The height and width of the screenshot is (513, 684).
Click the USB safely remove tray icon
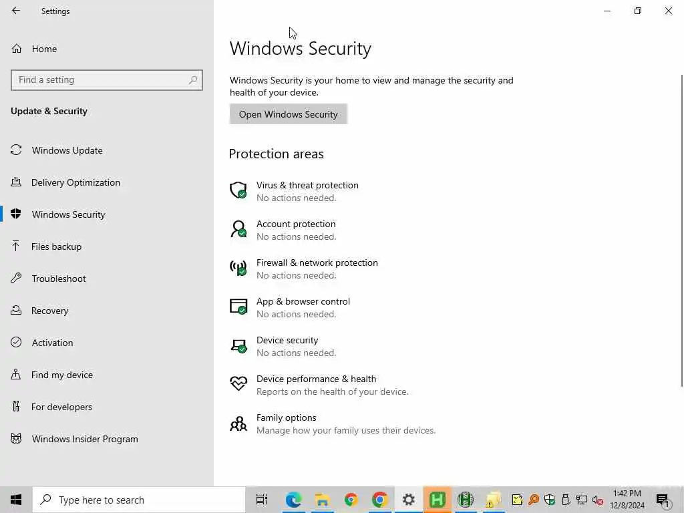tap(566, 500)
